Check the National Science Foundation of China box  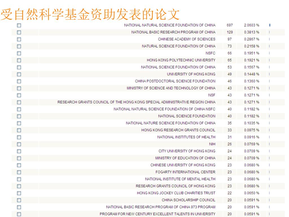19,67
